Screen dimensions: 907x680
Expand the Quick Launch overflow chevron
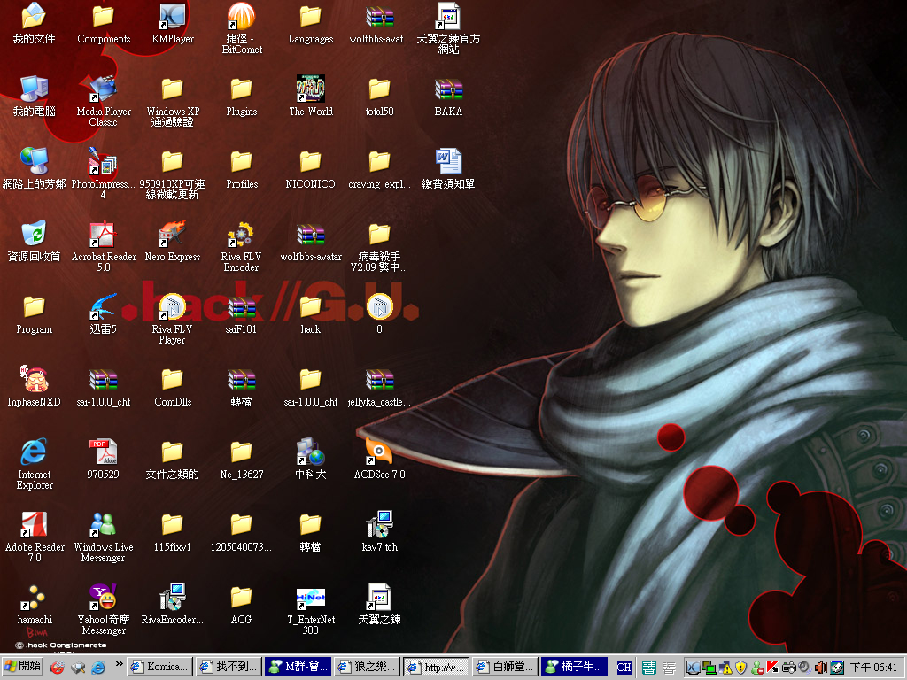(120, 664)
